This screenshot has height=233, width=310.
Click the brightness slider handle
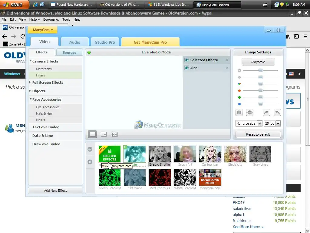261,70
